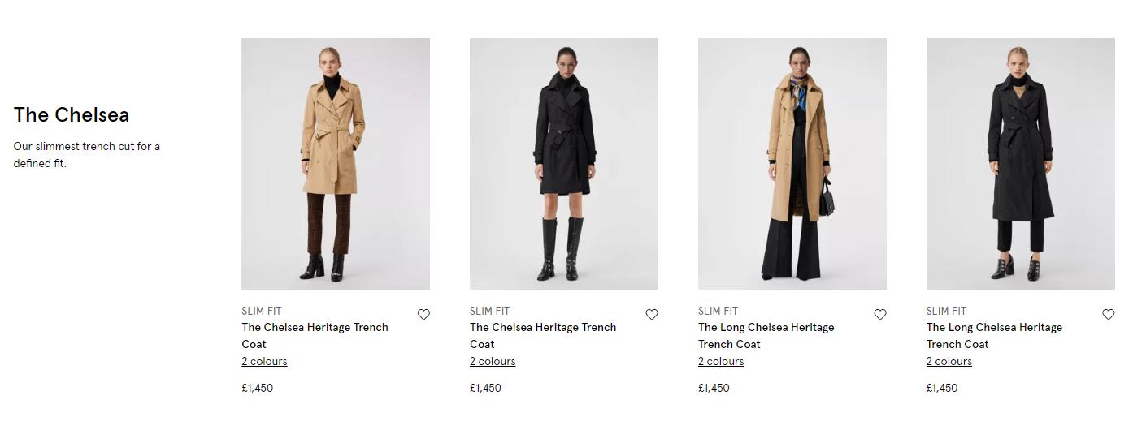
Task: Click "The Chelsea" section heading
Action: (72, 115)
